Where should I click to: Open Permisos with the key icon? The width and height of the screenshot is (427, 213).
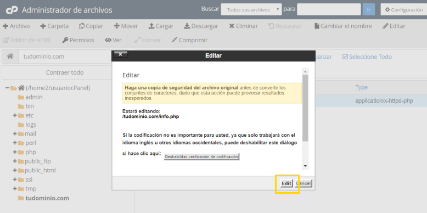tap(78, 40)
